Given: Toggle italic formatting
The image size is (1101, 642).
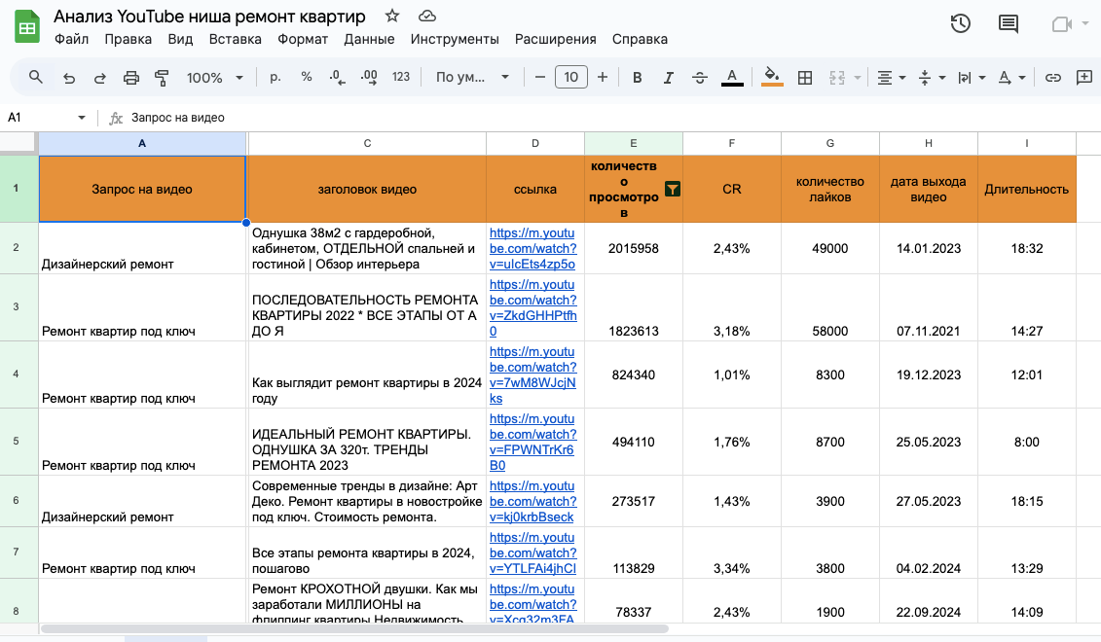Looking at the screenshot, I should click(x=668, y=77).
